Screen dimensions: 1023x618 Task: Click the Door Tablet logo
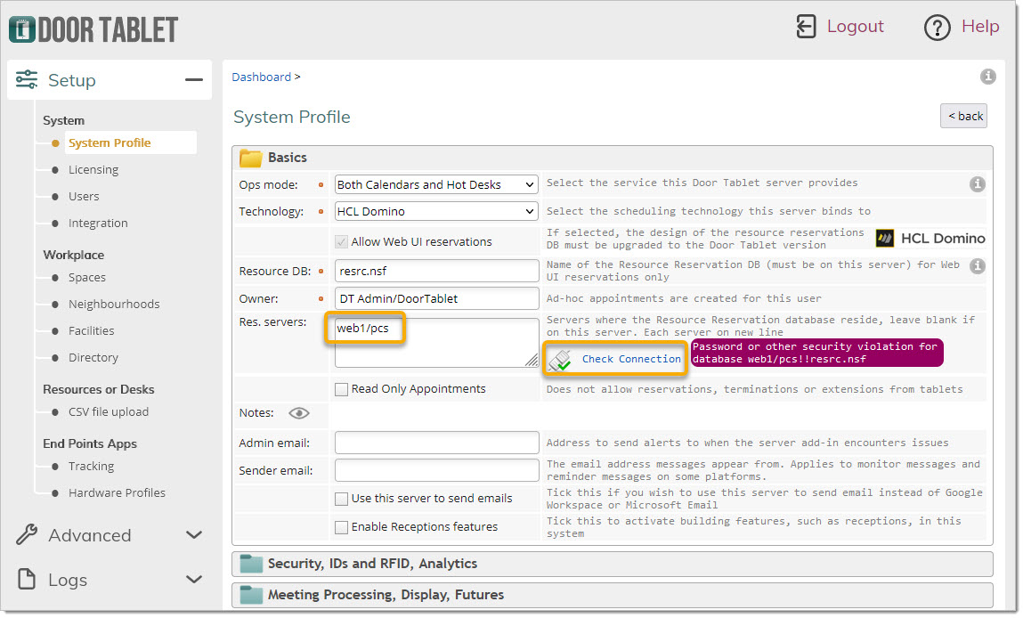click(x=93, y=29)
